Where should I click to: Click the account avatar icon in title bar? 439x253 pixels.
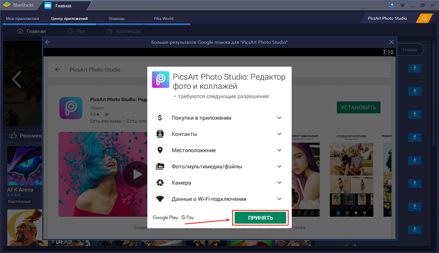(x=392, y=5)
